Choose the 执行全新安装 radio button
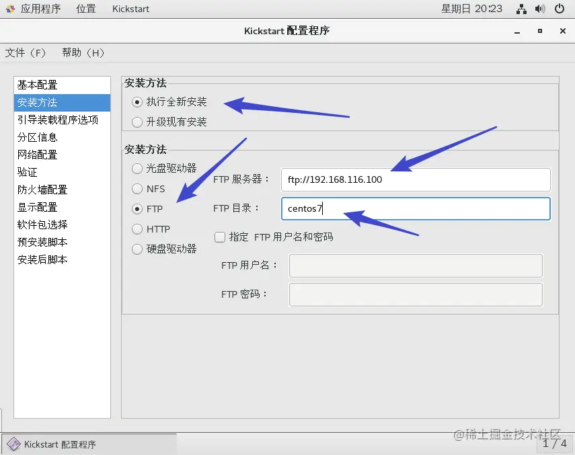This screenshot has height=455, width=575. click(x=137, y=102)
